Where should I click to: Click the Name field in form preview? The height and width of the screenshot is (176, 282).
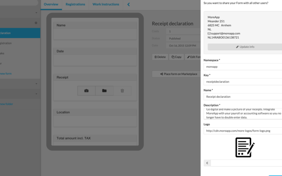tap(95, 34)
